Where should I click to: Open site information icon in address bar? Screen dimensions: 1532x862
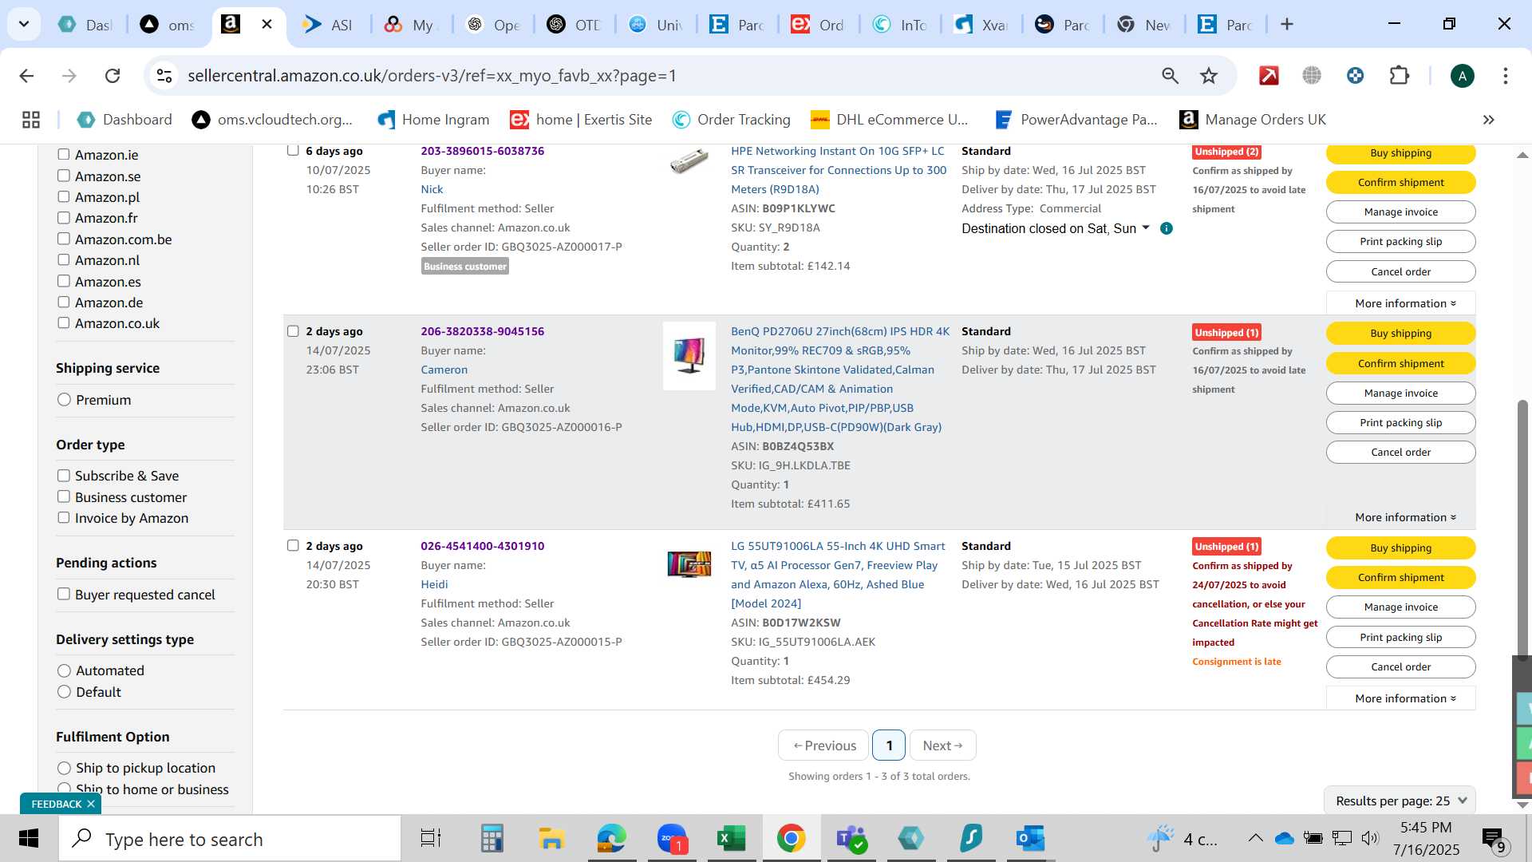click(164, 76)
